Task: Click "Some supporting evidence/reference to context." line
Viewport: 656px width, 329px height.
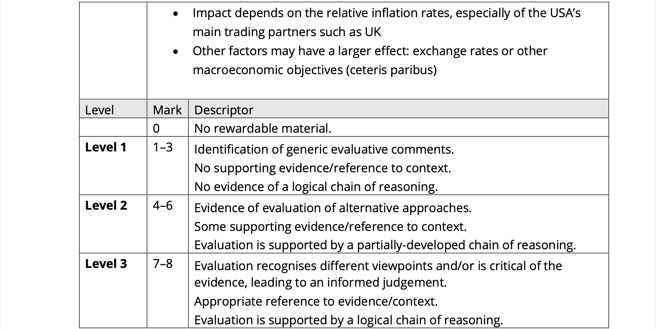Action: click(x=330, y=226)
